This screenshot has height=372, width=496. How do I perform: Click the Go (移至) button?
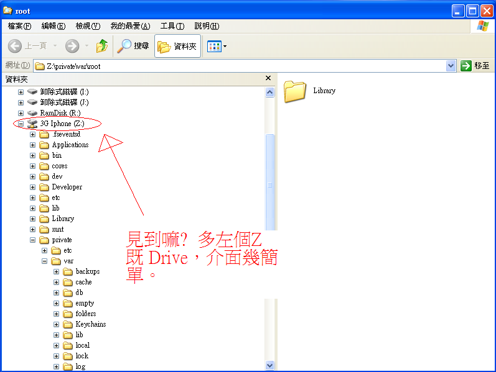tap(475, 66)
